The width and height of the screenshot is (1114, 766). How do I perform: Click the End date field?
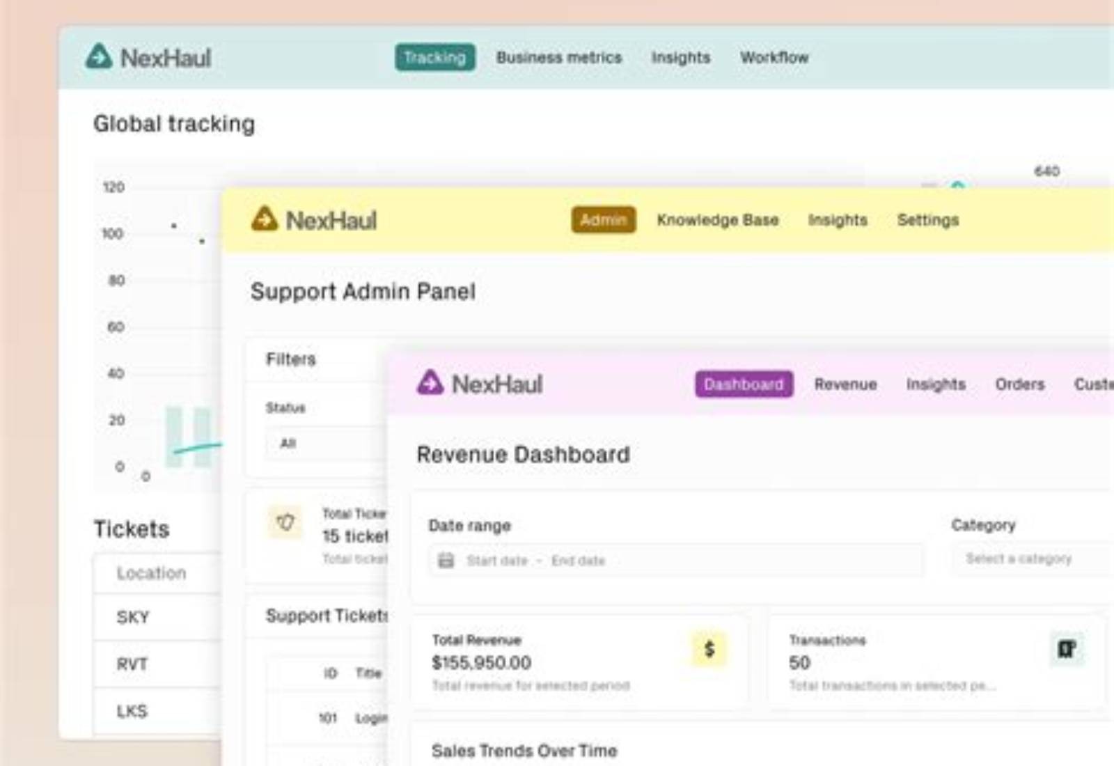[578, 561]
